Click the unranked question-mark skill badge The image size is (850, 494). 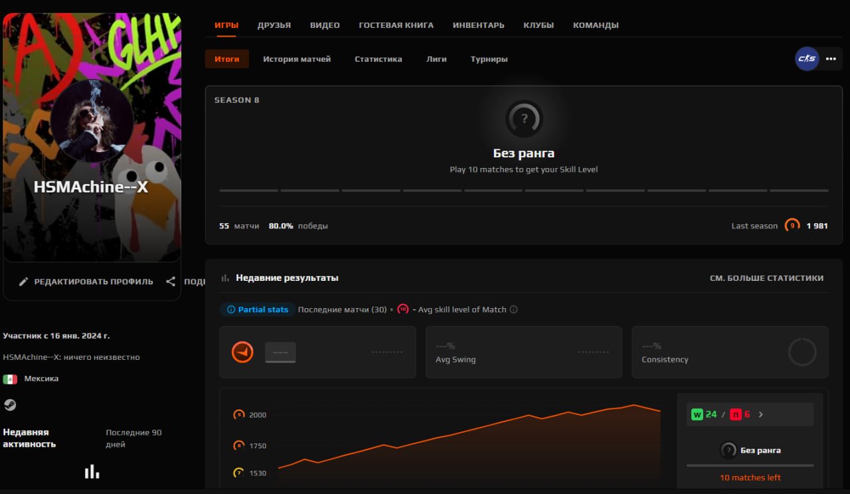click(x=524, y=119)
